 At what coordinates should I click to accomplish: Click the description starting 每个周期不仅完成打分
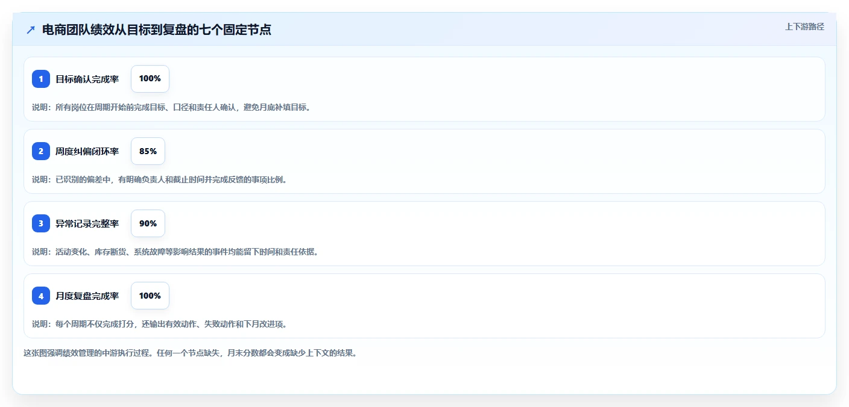point(159,324)
